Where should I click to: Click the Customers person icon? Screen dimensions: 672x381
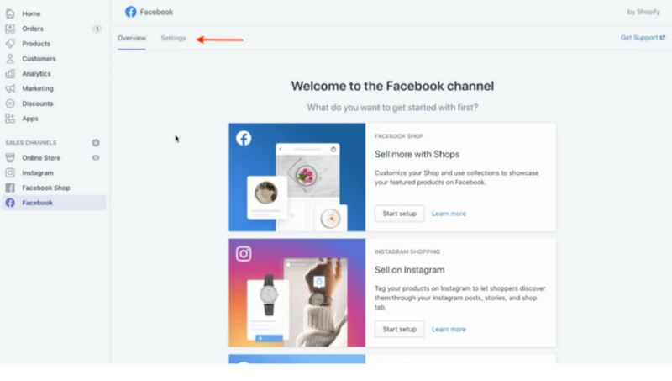tap(10, 59)
